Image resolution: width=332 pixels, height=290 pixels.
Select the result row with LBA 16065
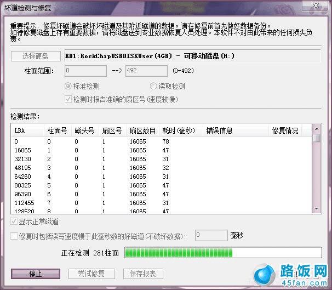(x=161, y=150)
